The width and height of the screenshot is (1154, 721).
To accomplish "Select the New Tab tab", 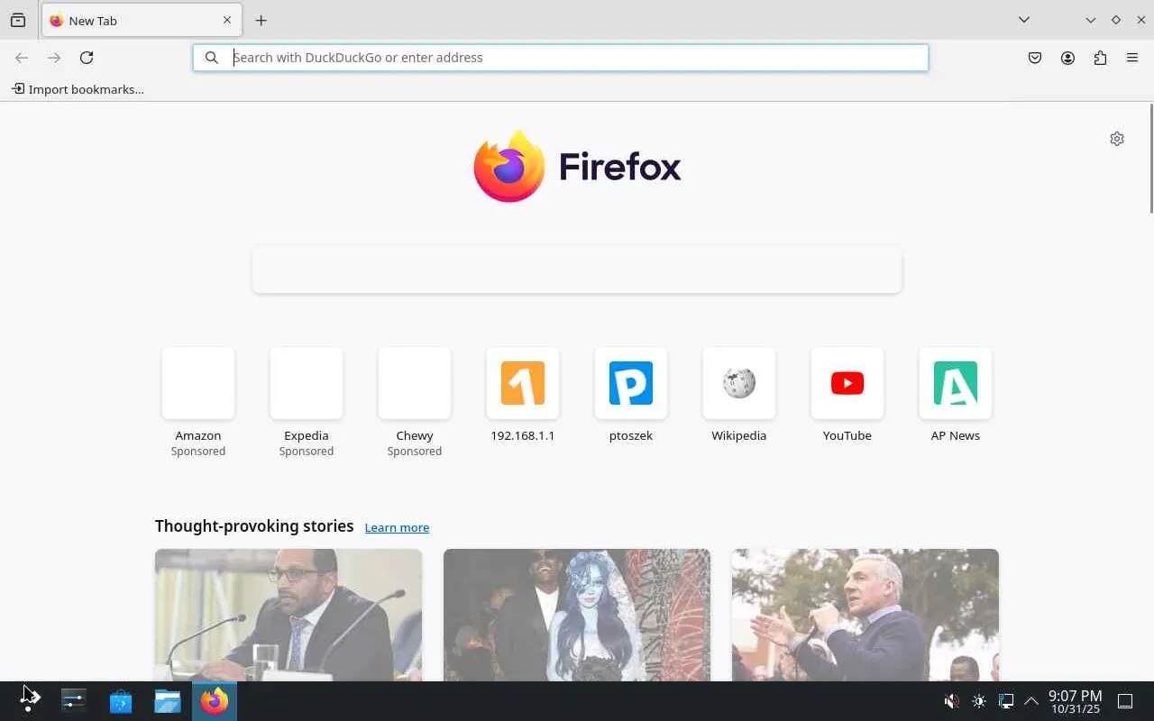I will [x=142, y=20].
